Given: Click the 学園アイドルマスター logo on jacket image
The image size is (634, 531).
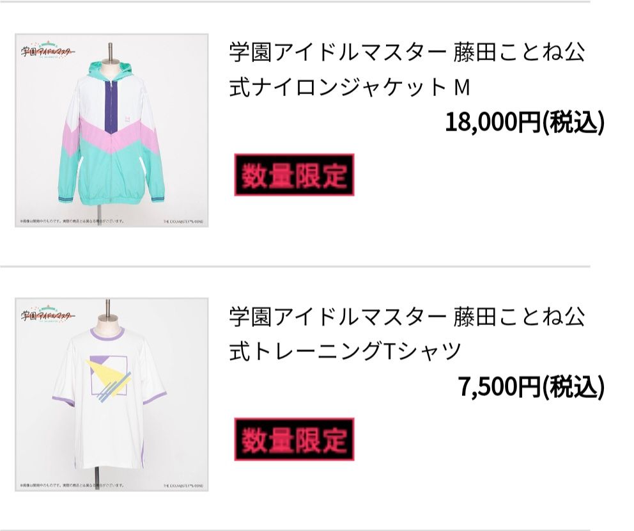Looking at the screenshot, I should click(x=48, y=51).
